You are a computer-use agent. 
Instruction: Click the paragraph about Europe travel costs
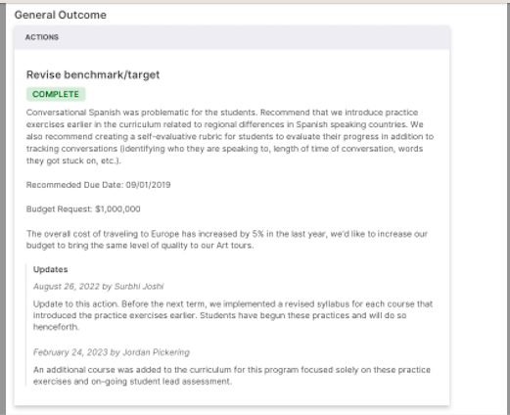227,240
